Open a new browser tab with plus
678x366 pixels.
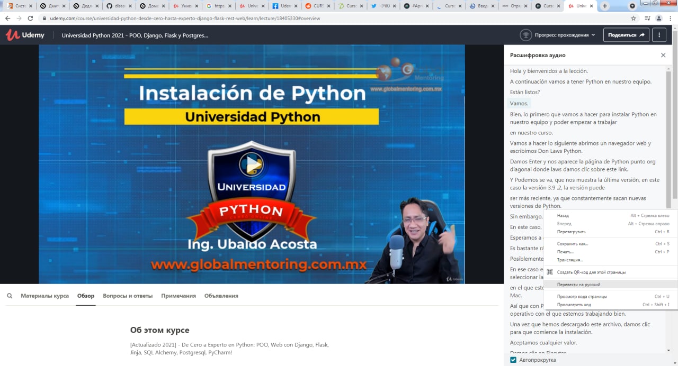605,6
